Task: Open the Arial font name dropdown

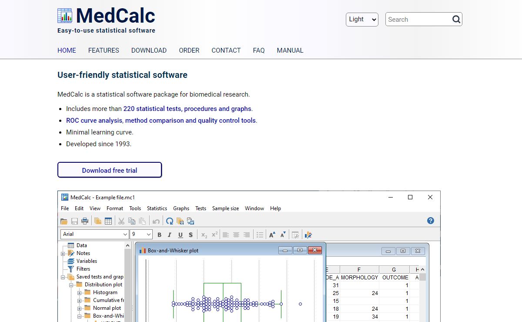Action: 94,234
